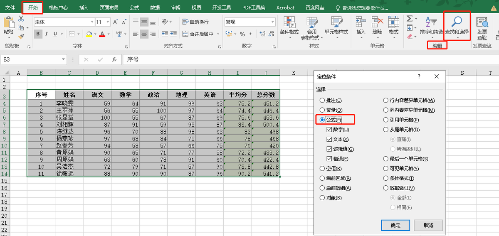
Task: Select the 常量 radio button
Action: (x=322, y=110)
